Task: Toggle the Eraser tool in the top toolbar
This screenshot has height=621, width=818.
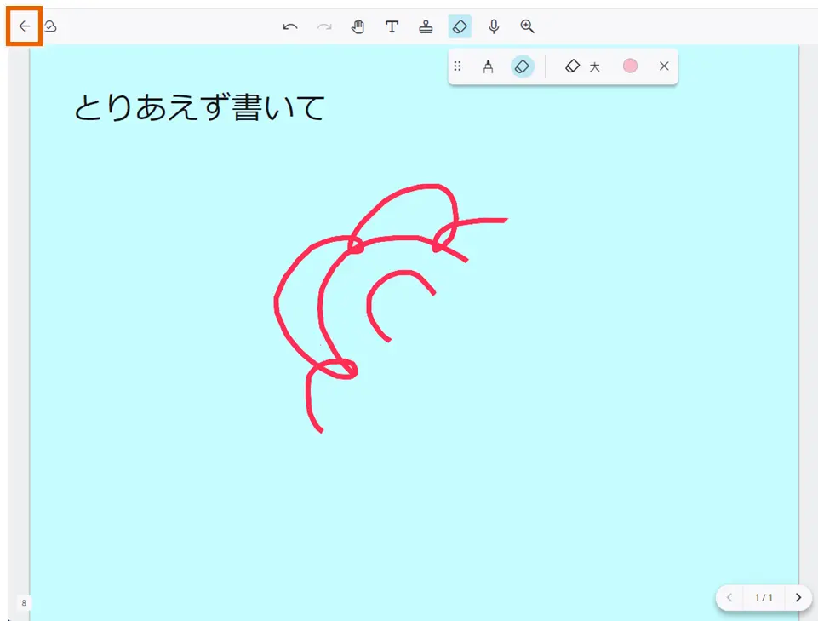Action: 460,26
